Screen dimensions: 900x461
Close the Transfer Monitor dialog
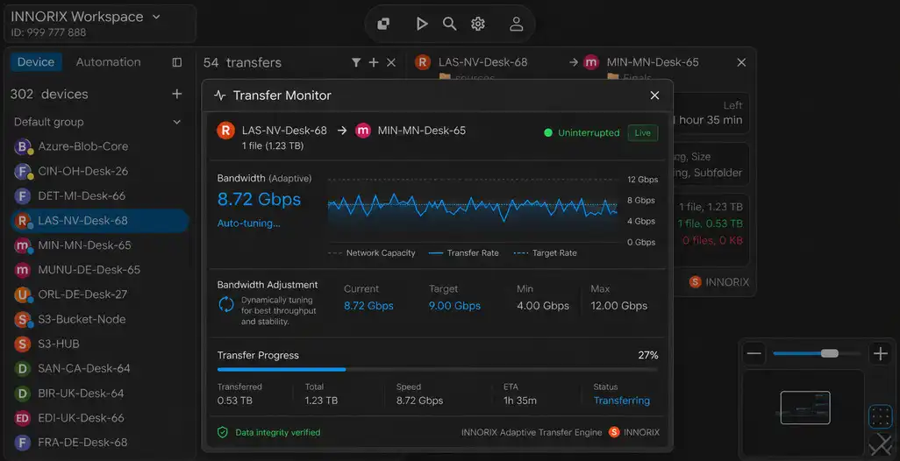(x=654, y=96)
